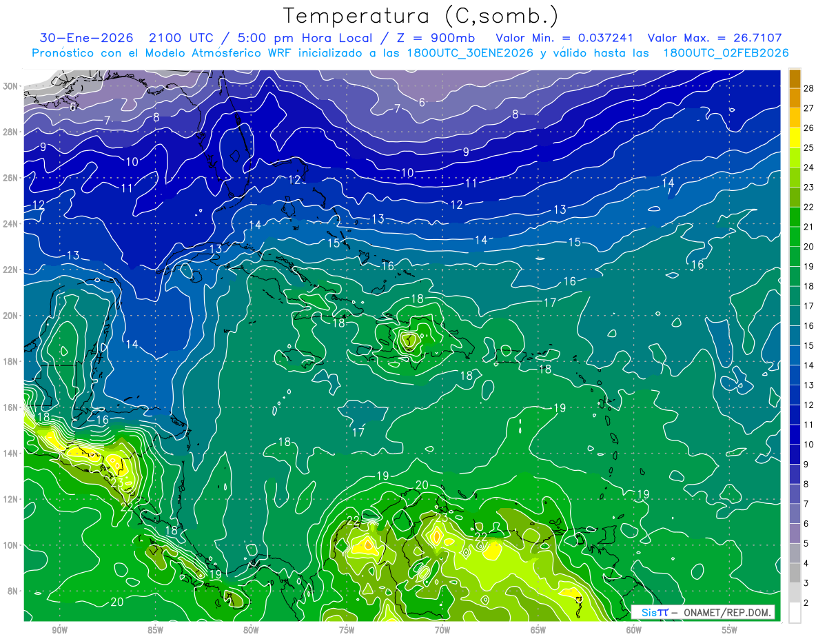The image size is (827, 639).
Task: Select the date text "30-Ene-2026"
Action: [x=85, y=38]
